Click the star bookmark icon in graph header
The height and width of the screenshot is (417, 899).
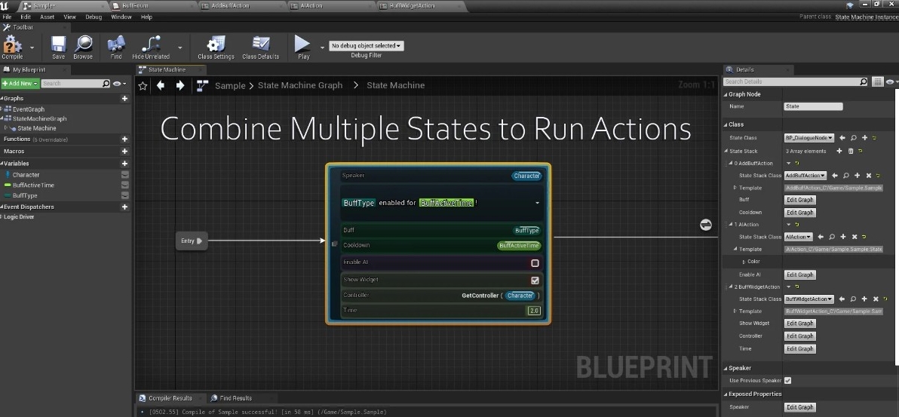[x=143, y=86]
